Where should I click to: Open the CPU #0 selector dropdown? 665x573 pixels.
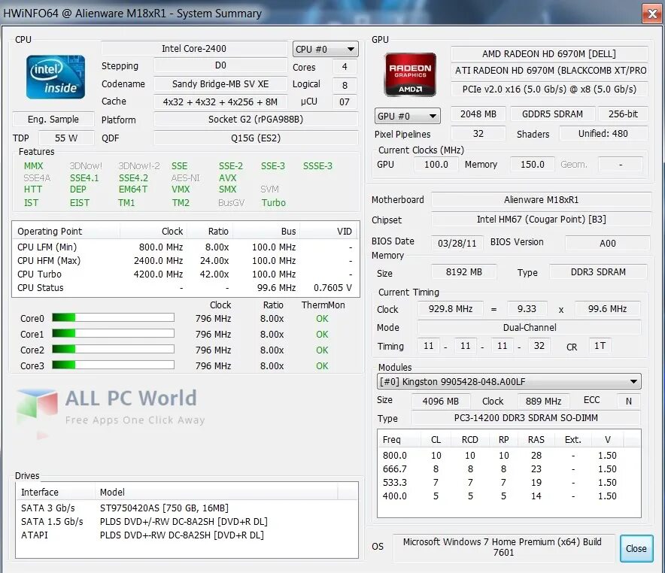[325, 49]
